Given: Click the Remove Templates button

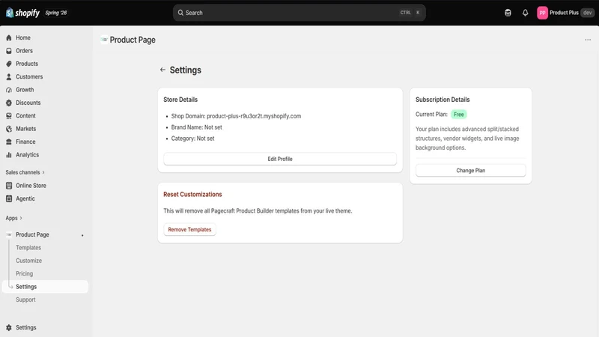Looking at the screenshot, I should point(189,230).
